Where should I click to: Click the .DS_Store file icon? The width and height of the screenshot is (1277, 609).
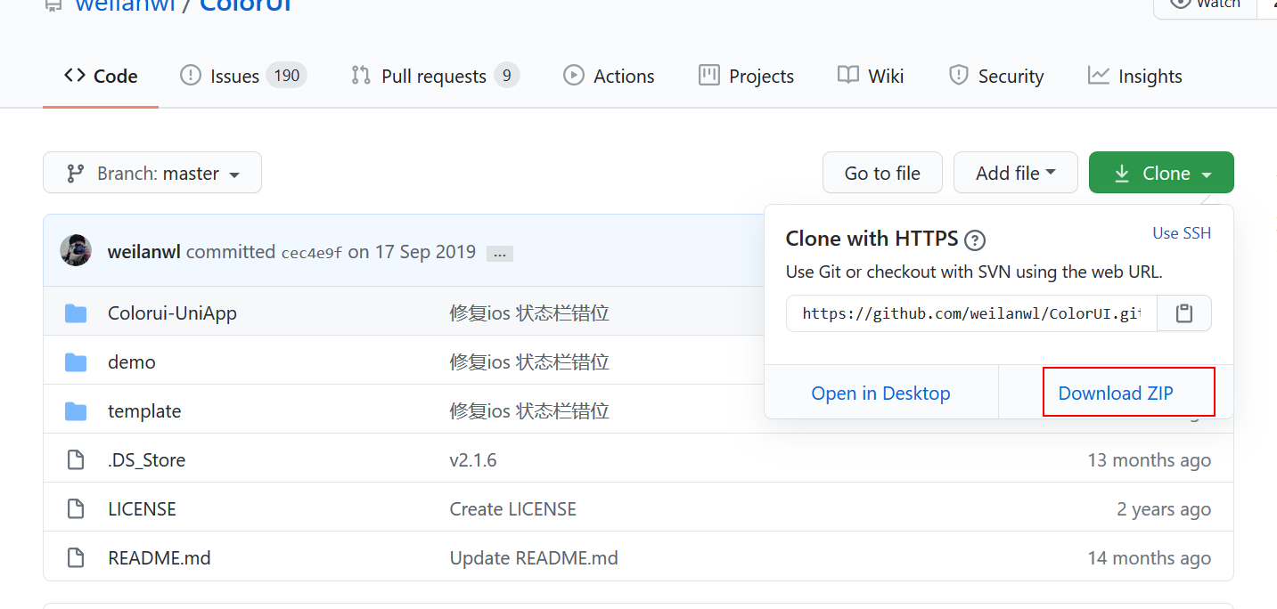[76, 460]
